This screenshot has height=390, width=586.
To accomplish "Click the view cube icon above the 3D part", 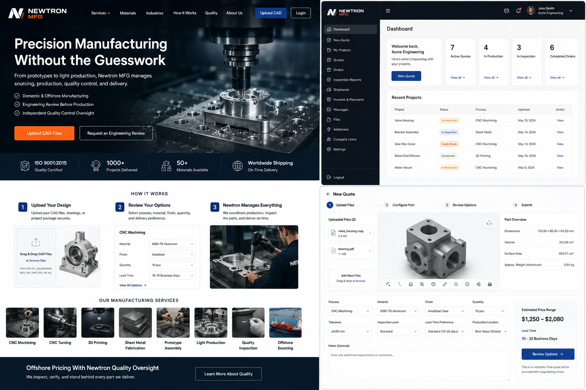I will [489, 223].
